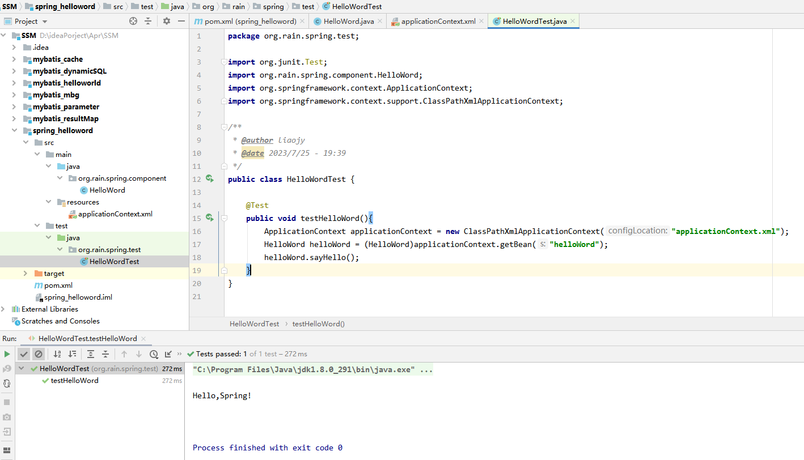804x460 pixels.
Task: Click the camera dump threads icon
Action: 7,417
